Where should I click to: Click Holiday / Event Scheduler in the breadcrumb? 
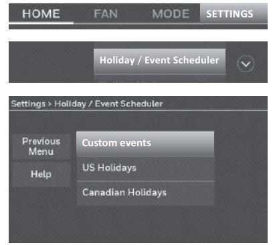(x=108, y=104)
